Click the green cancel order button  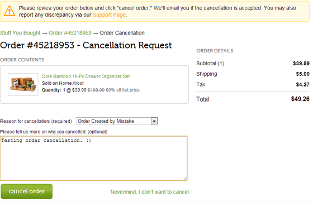tap(27, 191)
